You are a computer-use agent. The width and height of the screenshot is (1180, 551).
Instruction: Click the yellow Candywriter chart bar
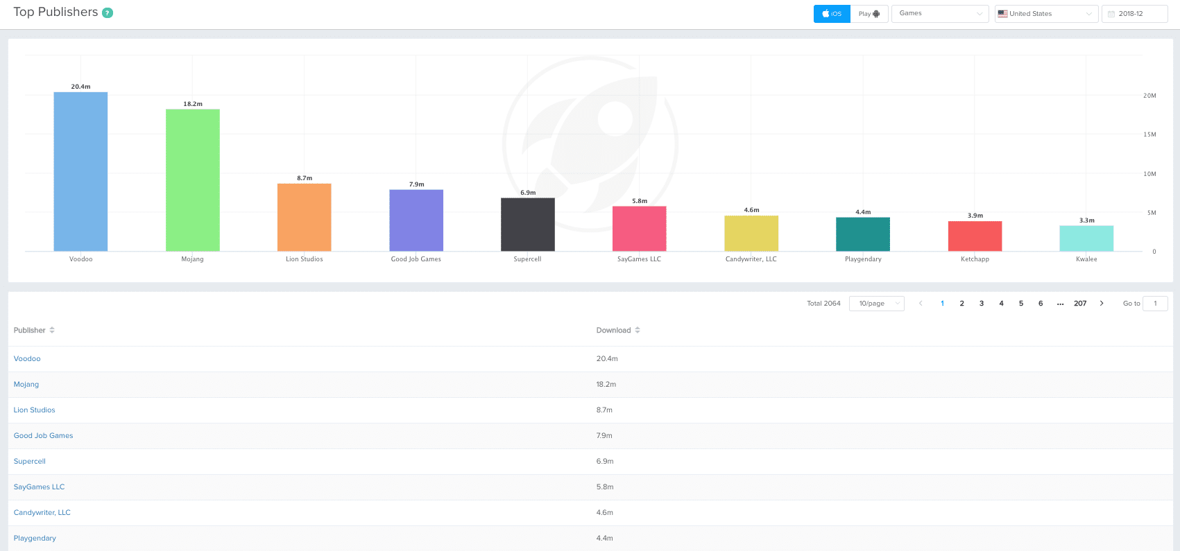point(751,234)
